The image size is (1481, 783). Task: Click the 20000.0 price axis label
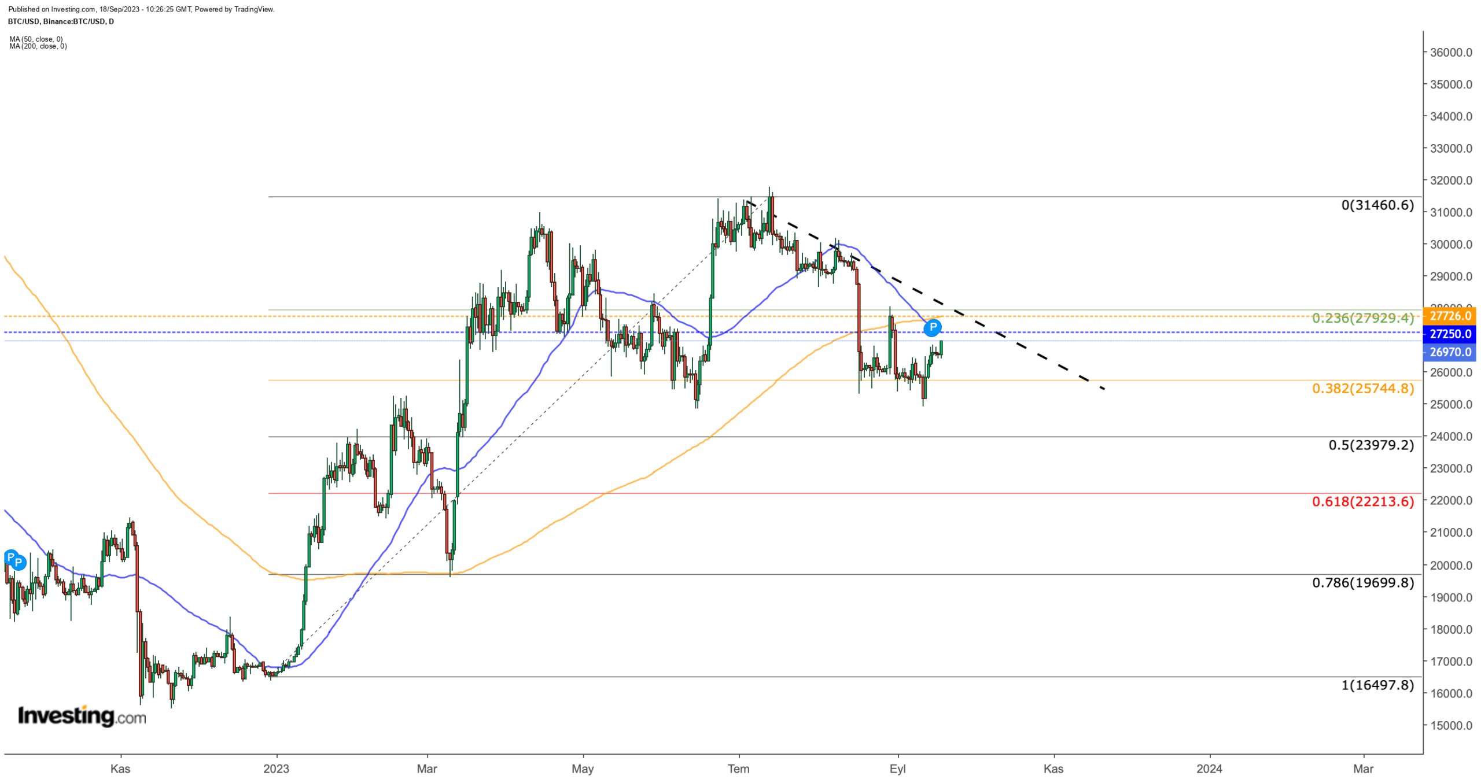[1451, 565]
